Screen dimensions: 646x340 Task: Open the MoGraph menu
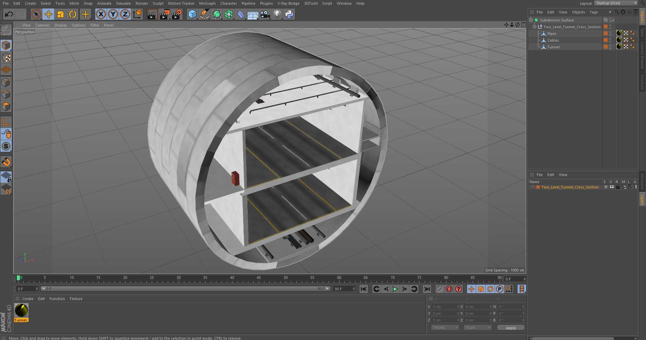[207, 3]
